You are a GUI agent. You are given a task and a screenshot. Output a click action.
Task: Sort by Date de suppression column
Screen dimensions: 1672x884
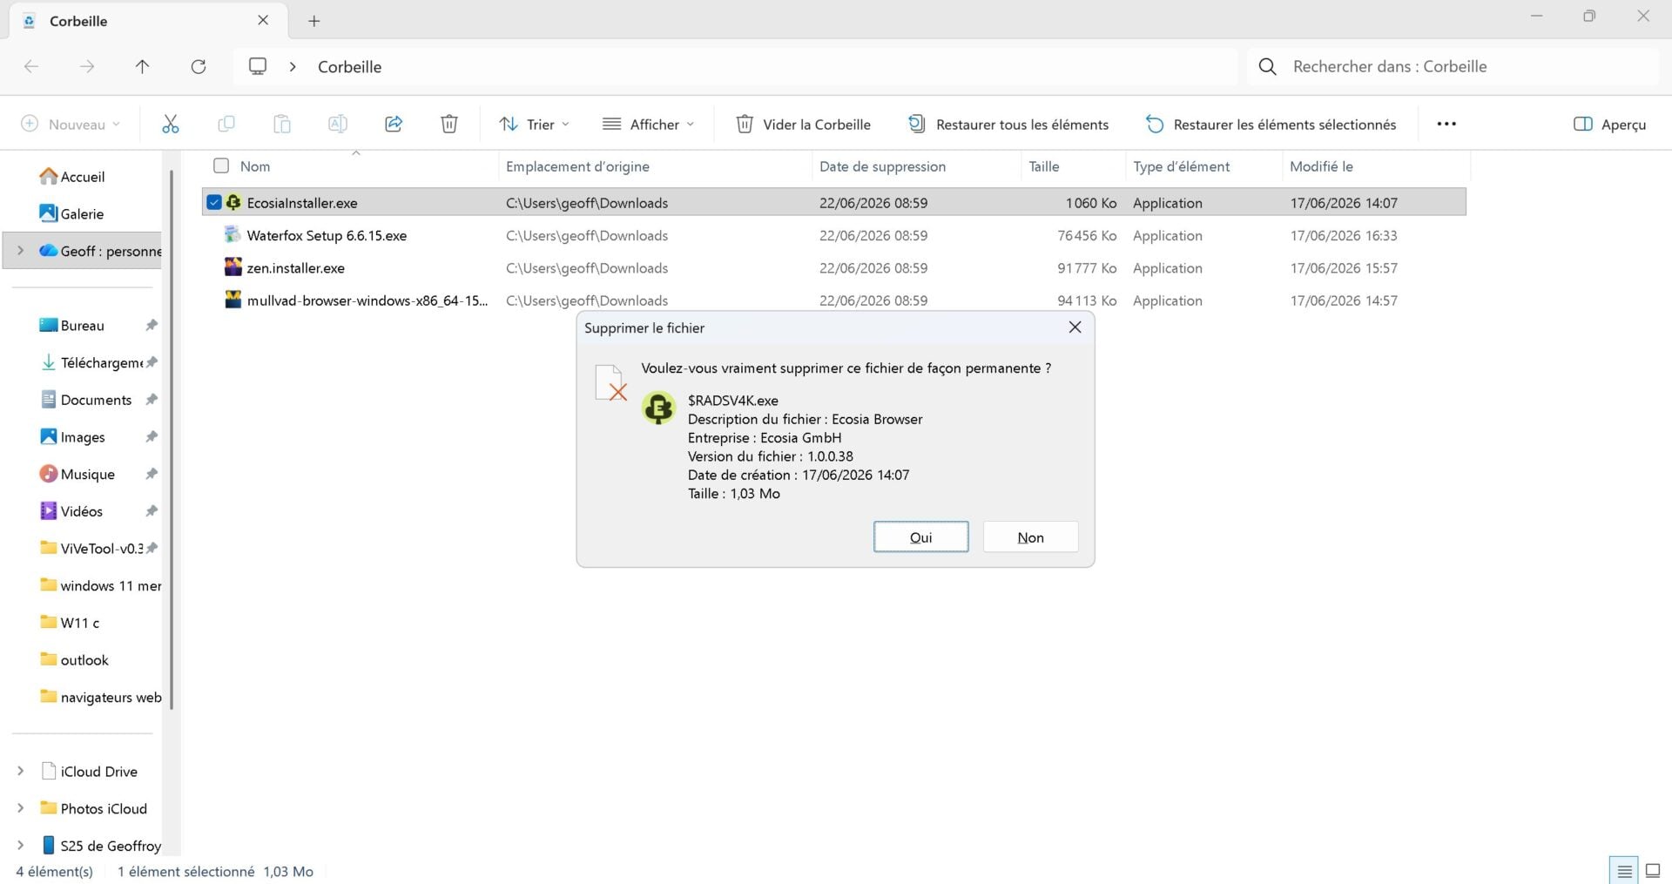coord(882,166)
